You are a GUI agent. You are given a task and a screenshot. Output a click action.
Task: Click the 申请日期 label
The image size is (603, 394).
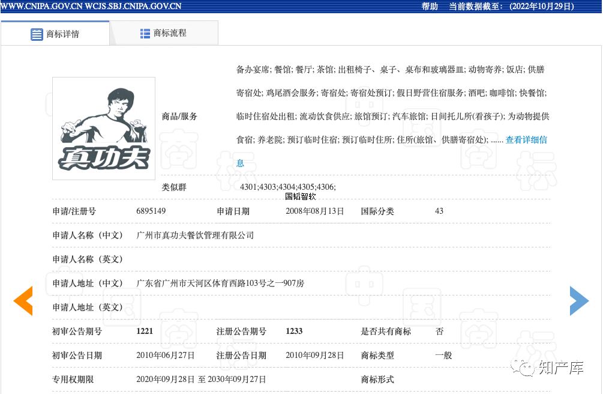coord(233,211)
